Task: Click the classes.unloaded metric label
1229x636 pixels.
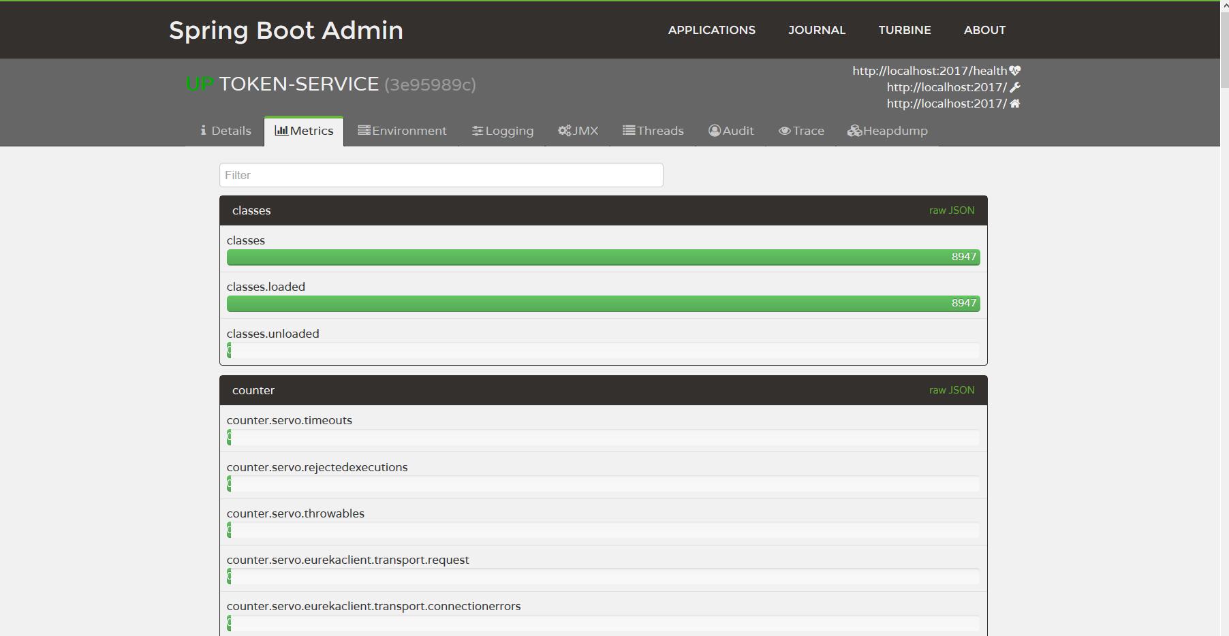Action: (273, 334)
